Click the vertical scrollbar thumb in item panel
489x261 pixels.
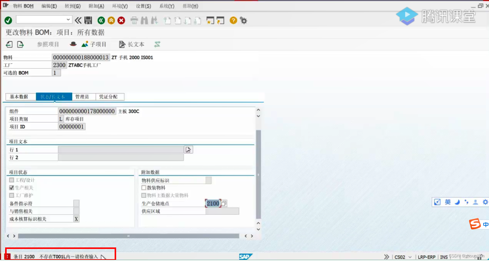pyautogui.click(x=258, y=174)
